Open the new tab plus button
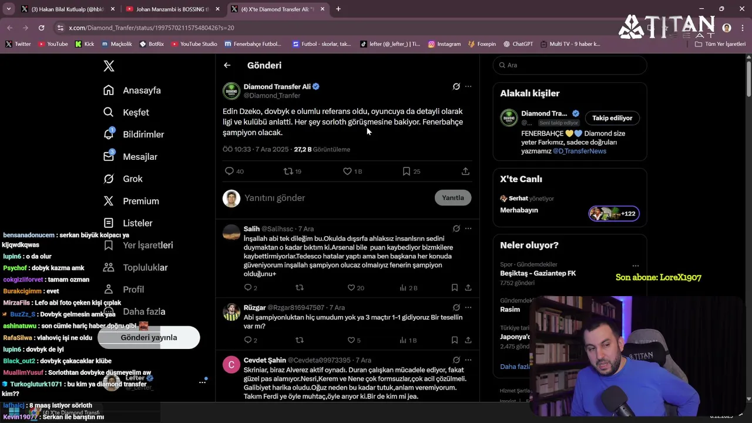752x423 pixels. 338,9
